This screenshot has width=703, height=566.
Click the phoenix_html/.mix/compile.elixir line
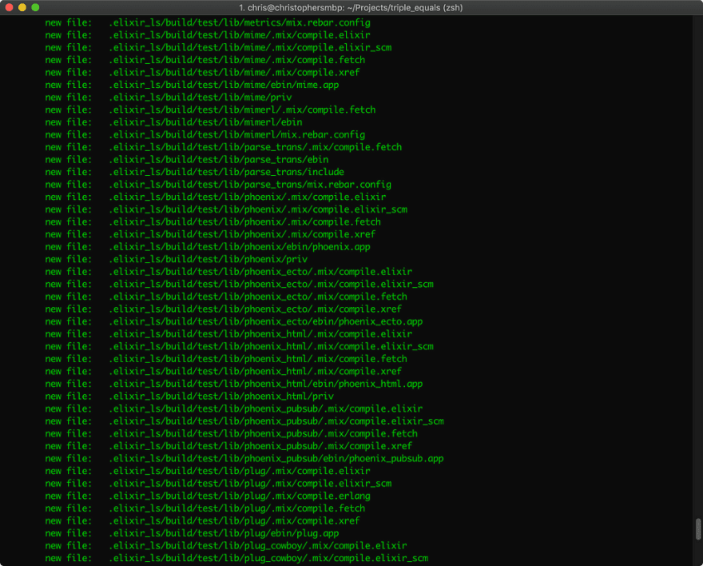(228, 335)
